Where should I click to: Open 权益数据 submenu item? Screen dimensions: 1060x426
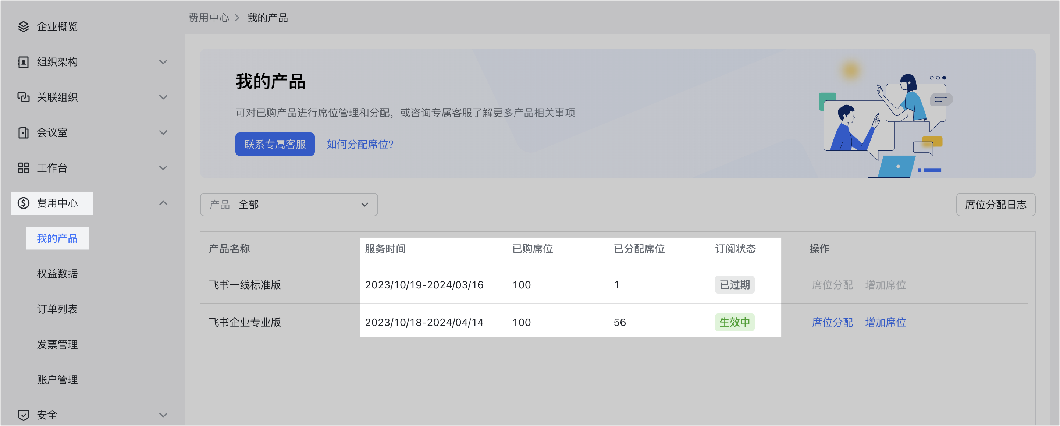point(57,274)
